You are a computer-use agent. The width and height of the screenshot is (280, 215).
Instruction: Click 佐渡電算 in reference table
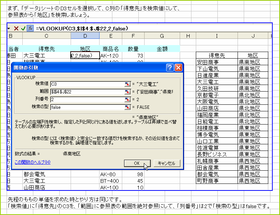pyautogui.click(x=217, y=148)
